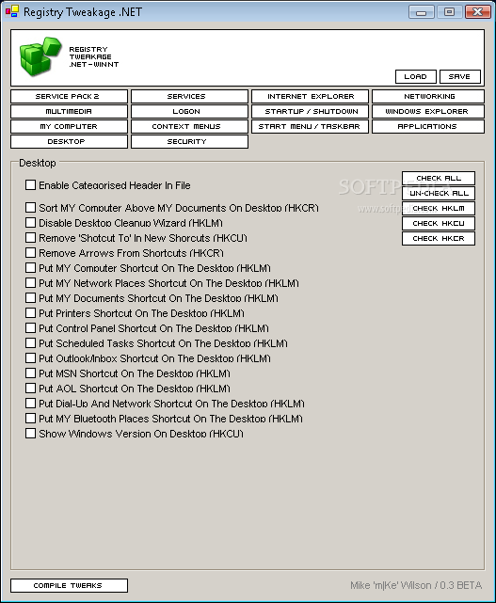
Task: Click Check HKLM button
Action: 439,208
